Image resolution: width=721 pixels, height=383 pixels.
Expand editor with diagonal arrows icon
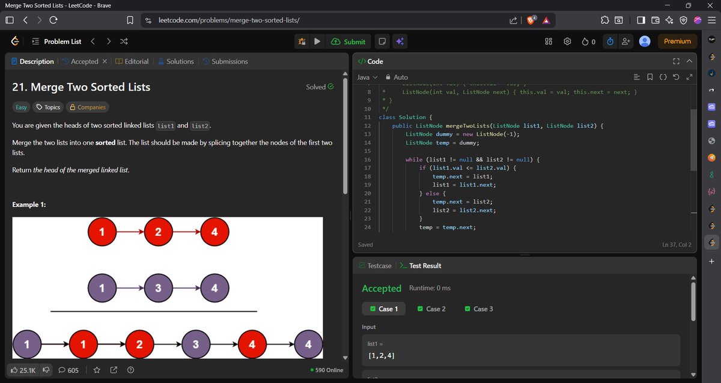point(689,77)
